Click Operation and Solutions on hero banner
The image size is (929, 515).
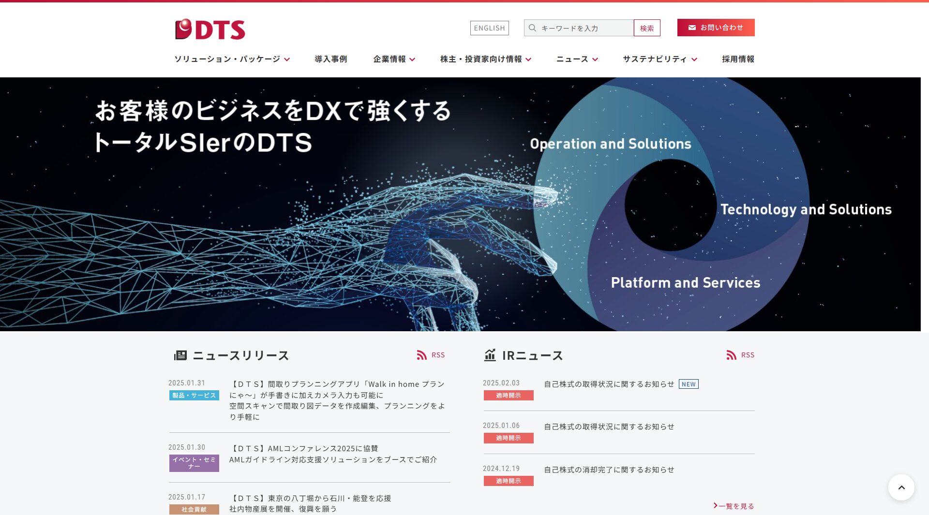point(611,144)
